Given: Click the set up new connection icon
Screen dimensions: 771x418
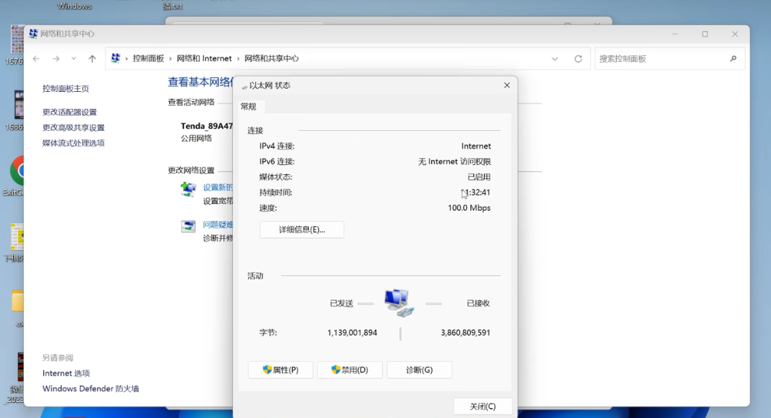Looking at the screenshot, I should (x=188, y=190).
